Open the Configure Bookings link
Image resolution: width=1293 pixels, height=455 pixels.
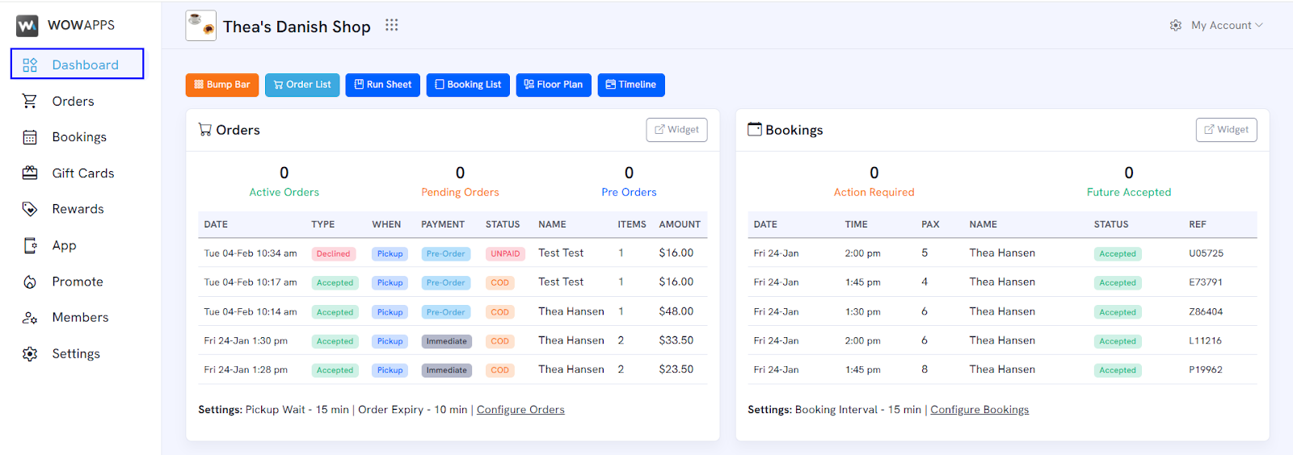tap(979, 410)
